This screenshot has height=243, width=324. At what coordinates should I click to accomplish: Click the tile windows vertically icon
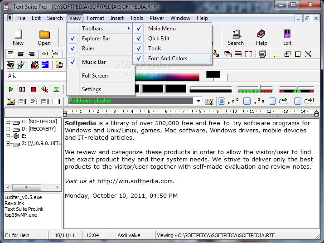(x=248, y=54)
